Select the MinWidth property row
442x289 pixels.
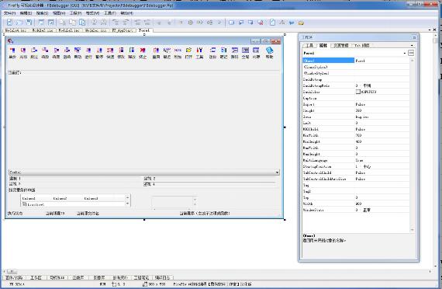[x=356, y=135]
